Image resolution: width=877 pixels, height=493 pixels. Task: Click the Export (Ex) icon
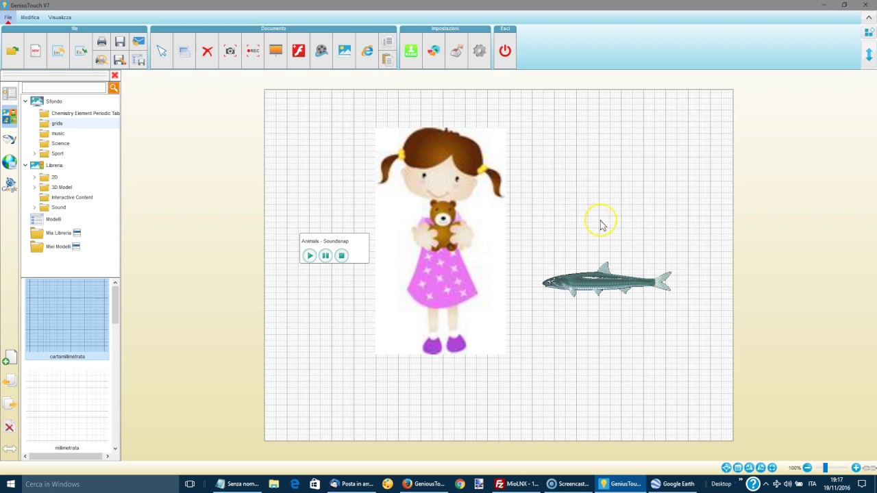81,51
